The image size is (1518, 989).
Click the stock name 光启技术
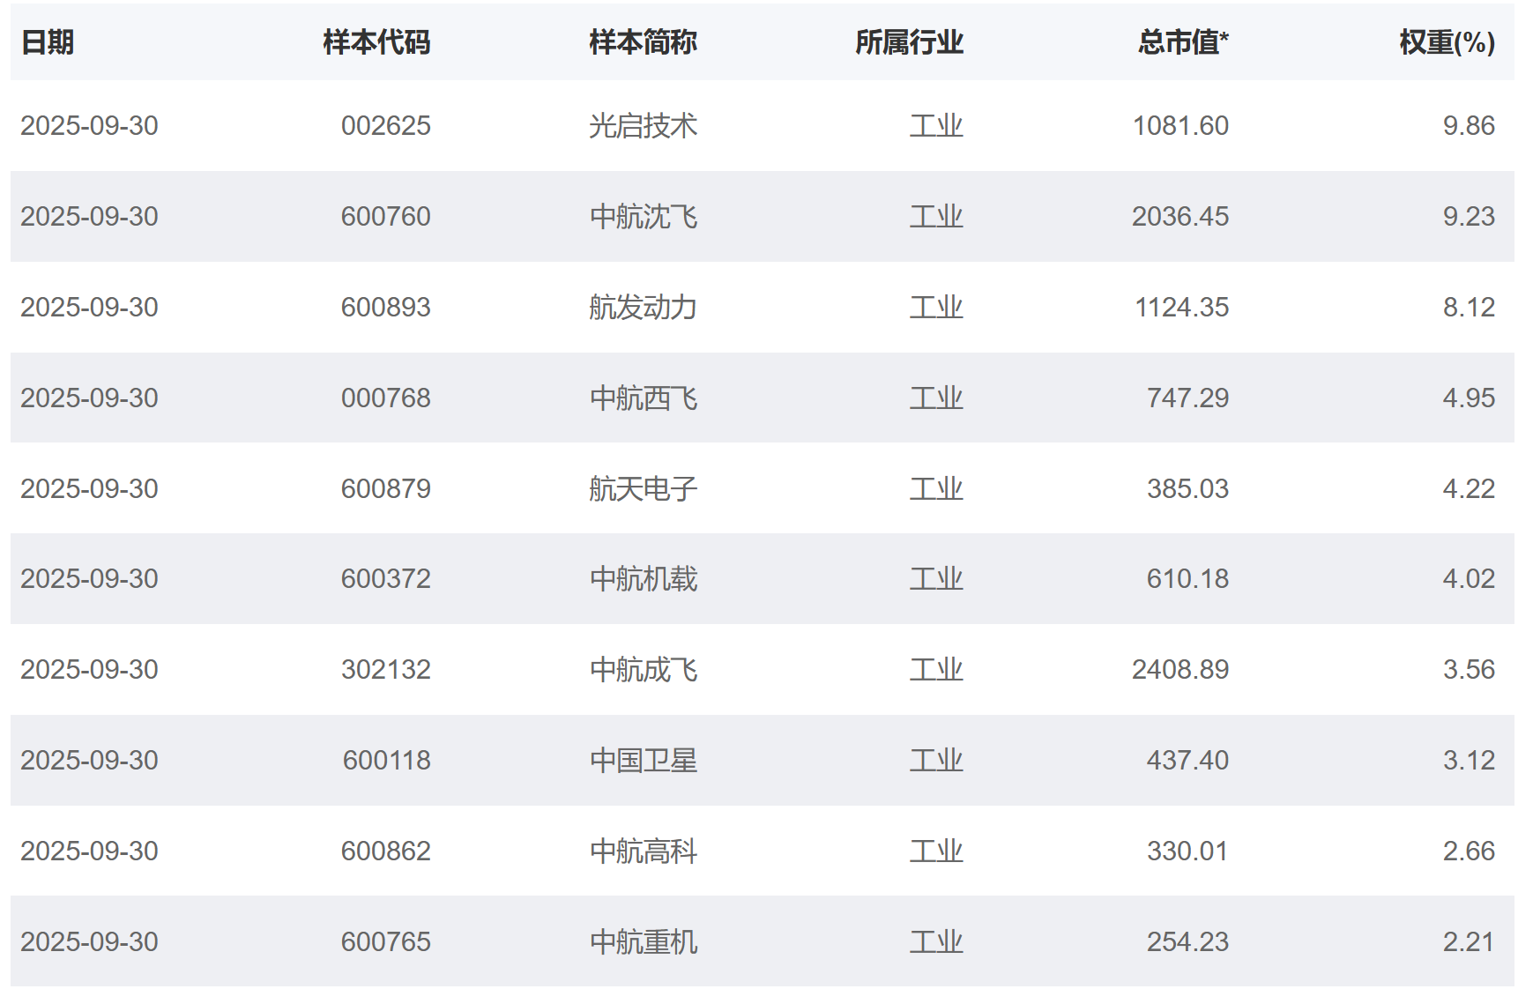click(643, 126)
